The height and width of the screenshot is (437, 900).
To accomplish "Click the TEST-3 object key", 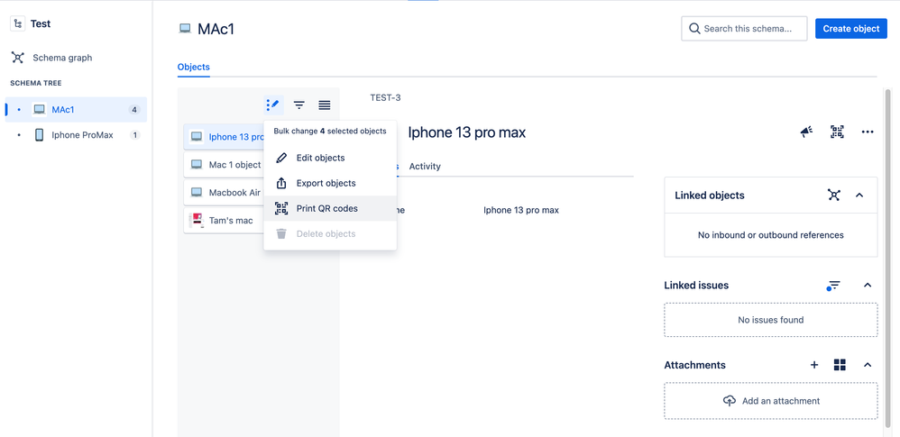I will coord(385,97).
